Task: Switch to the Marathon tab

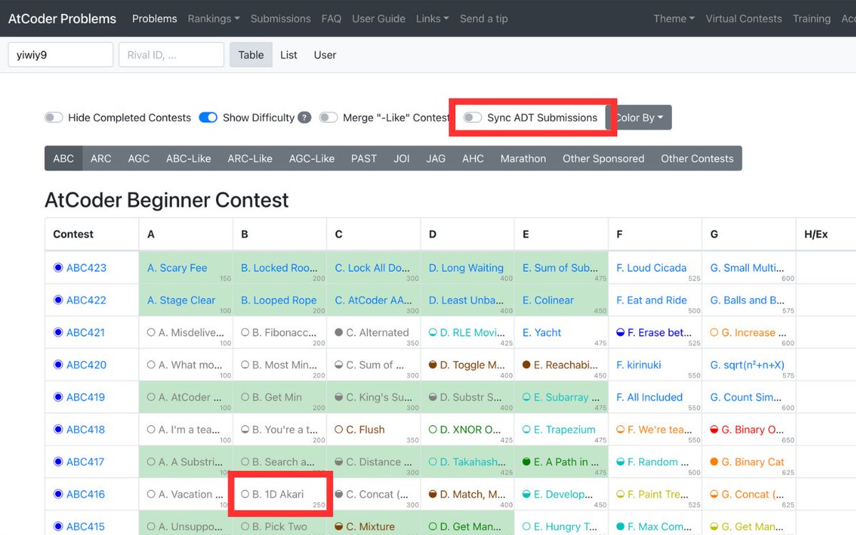Action: pos(523,158)
